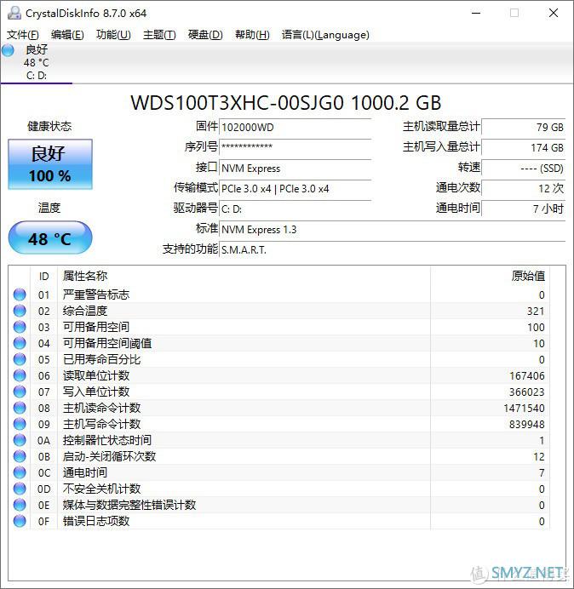The width and height of the screenshot is (574, 589).
Task: Click the 良好 100 % health status button
Action: [x=50, y=164]
